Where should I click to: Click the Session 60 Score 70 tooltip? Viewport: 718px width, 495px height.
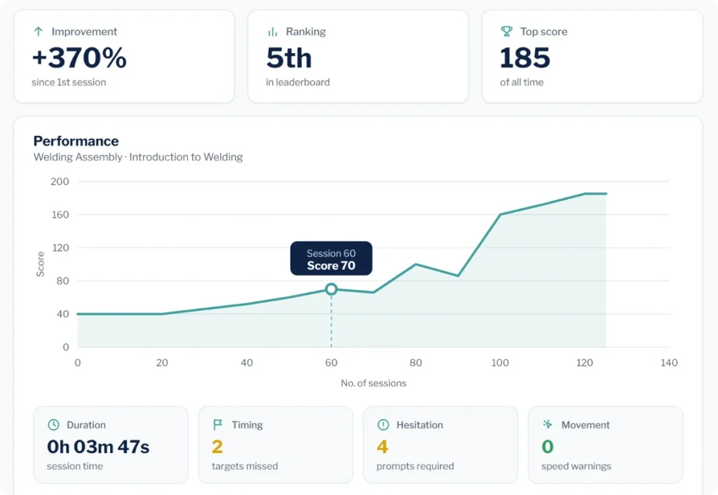point(331,258)
